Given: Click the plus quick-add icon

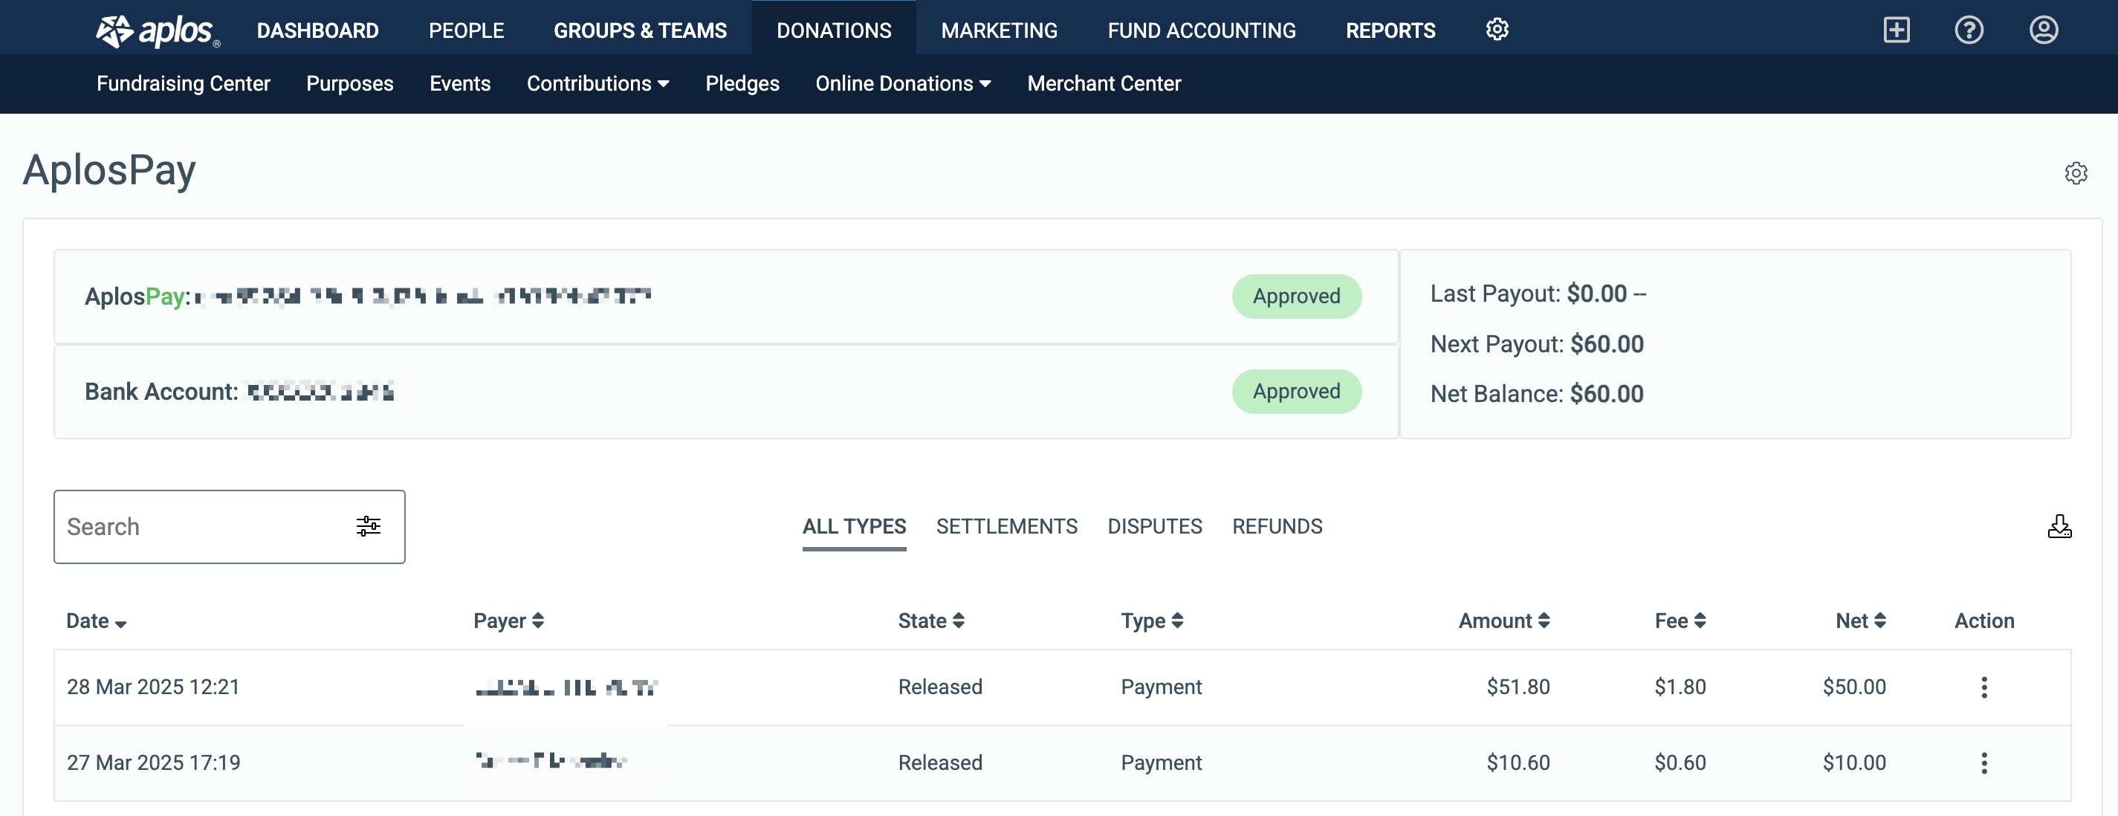Looking at the screenshot, I should click(1896, 30).
